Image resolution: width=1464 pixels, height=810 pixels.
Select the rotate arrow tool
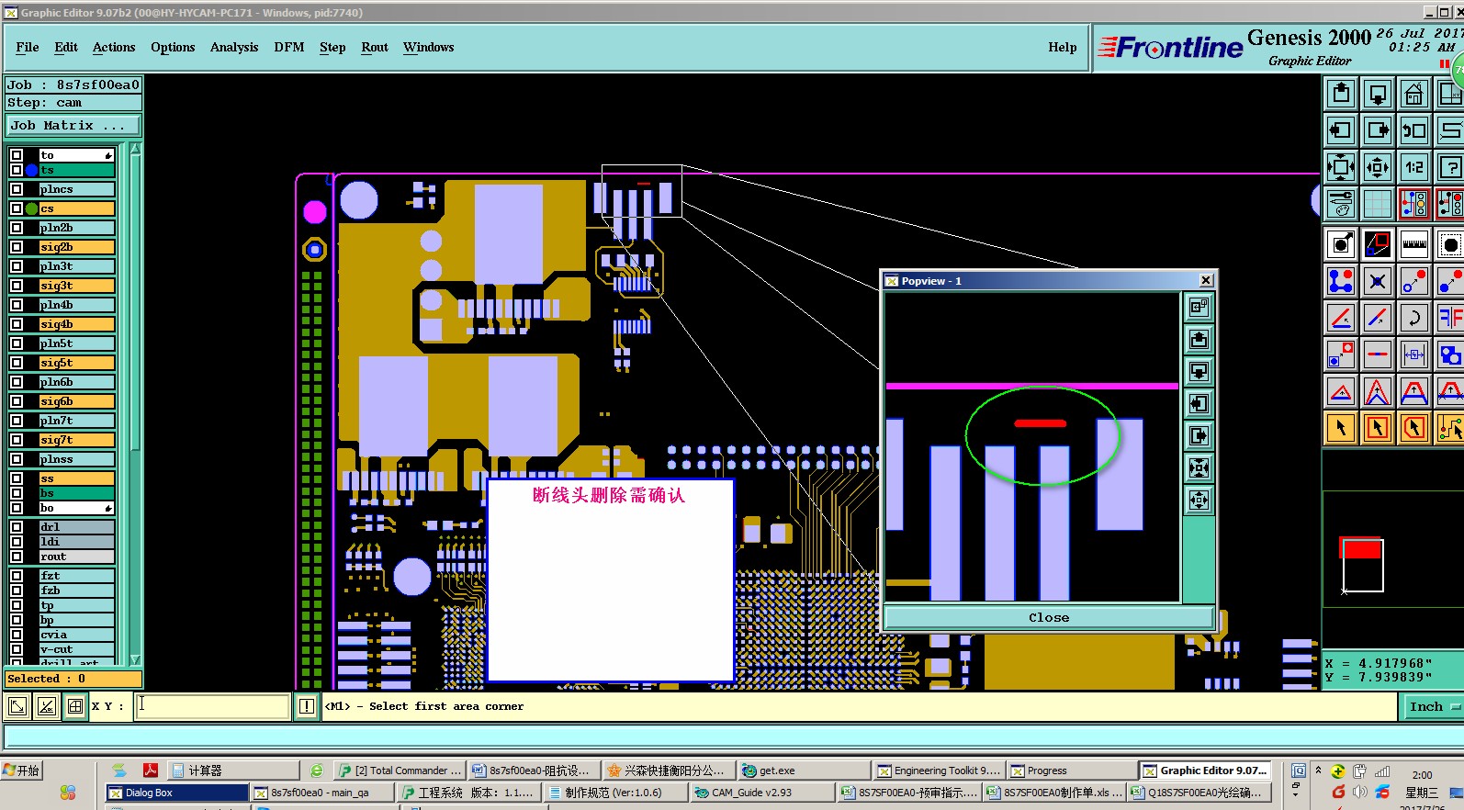[1414, 318]
